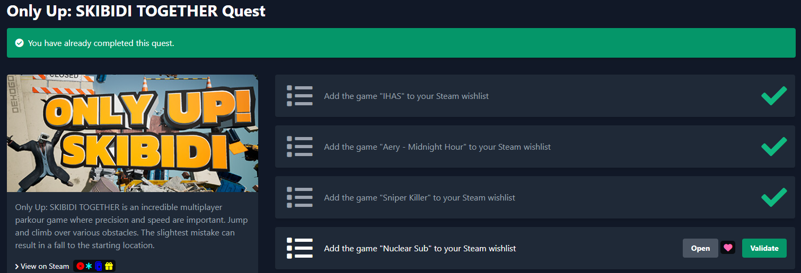
Task: Click the list icon for Aery - Midnight Hour task
Action: coord(300,147)
